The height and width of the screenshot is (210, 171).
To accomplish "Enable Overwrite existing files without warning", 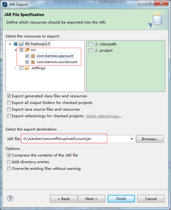I will [9, 168].
